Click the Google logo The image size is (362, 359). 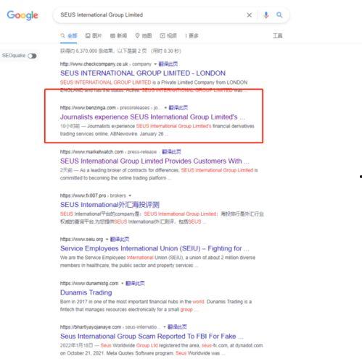click(22, 15)
